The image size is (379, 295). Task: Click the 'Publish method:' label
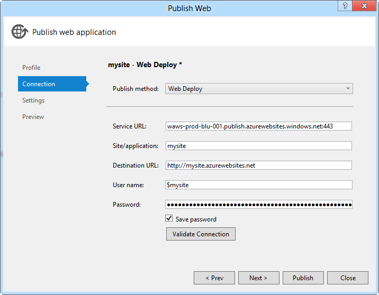pyautogui.click(x=136, y=89)
